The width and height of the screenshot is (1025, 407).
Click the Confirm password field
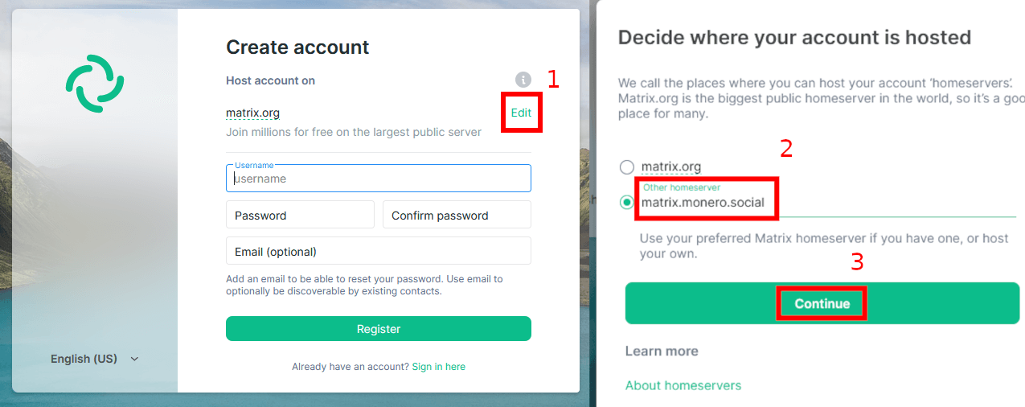click(457, 215)
